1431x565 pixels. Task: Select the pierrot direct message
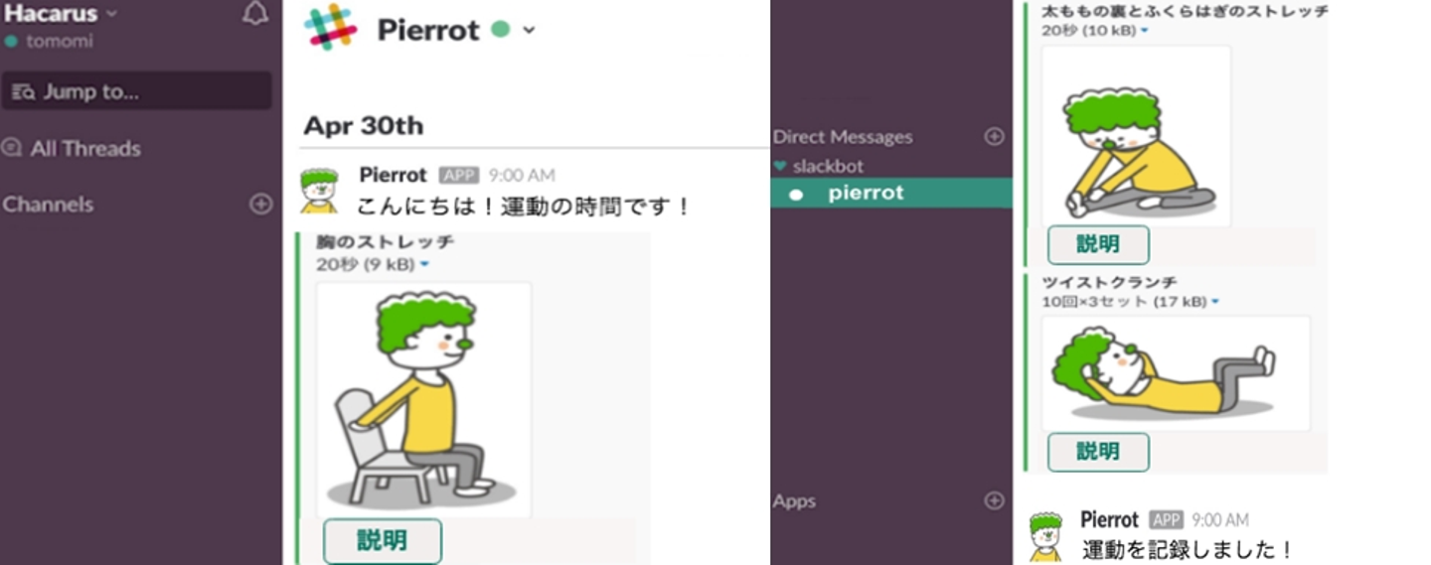(891, 193)
